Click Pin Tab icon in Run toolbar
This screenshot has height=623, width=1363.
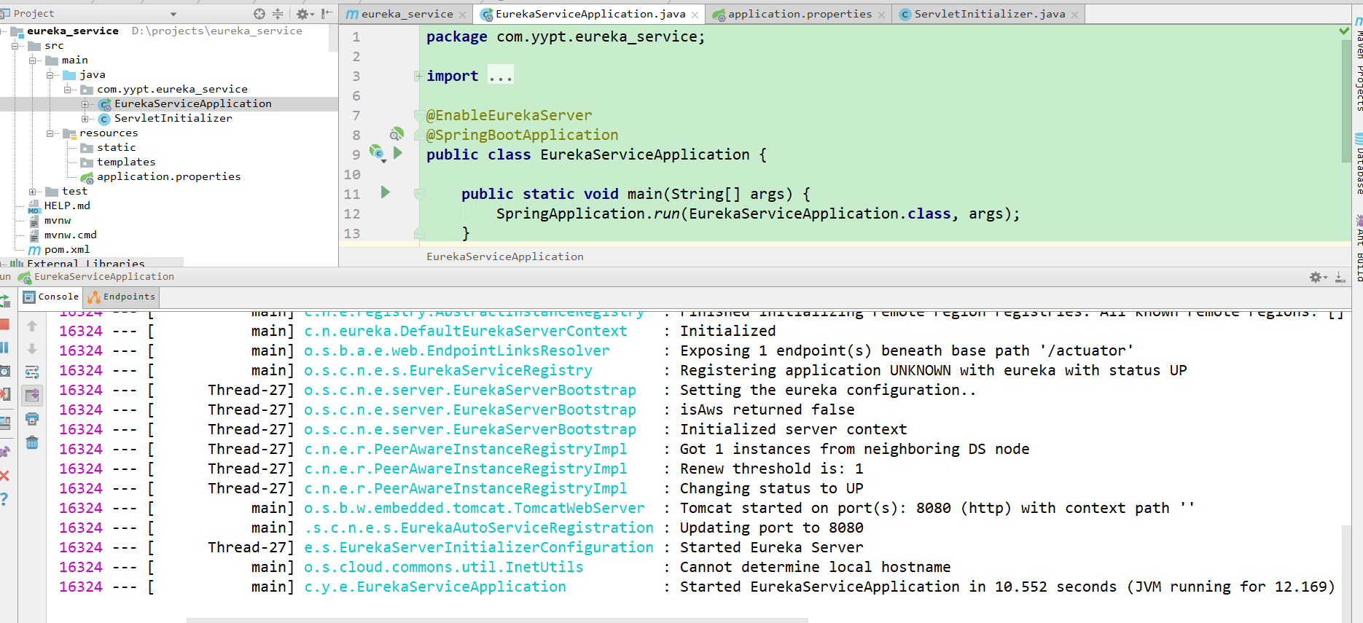[4, 452]
